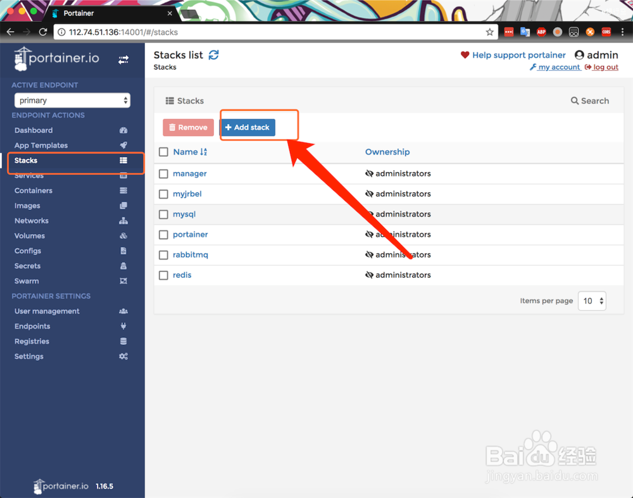Open the items per page dropdown

pos(592,301)
